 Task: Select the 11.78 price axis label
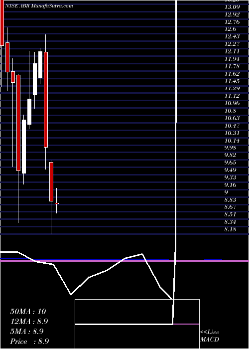[232, 66]
